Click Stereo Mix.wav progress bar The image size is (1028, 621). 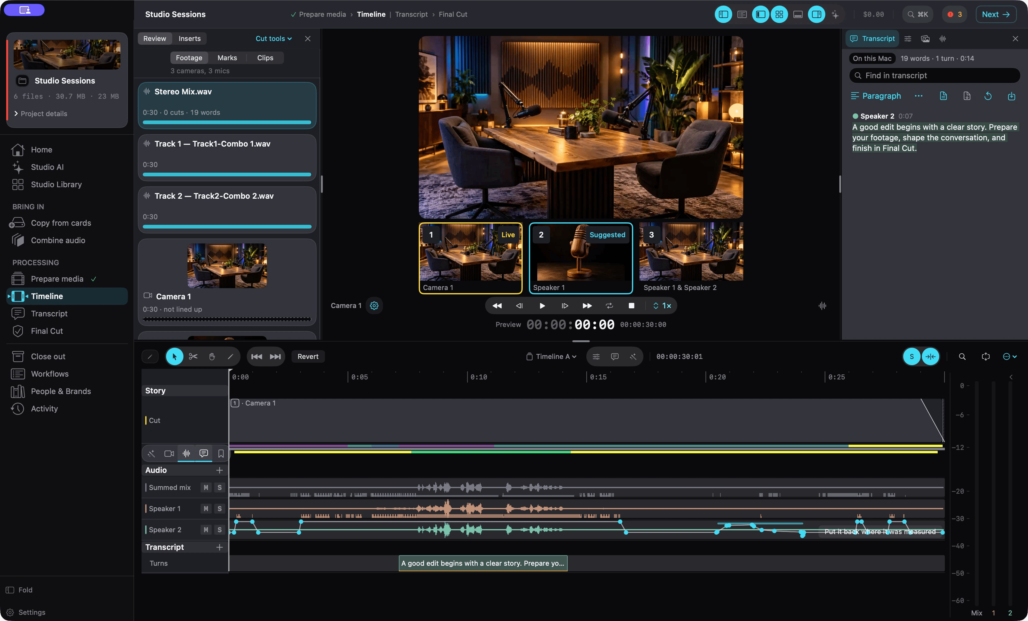tap(227, 122)
